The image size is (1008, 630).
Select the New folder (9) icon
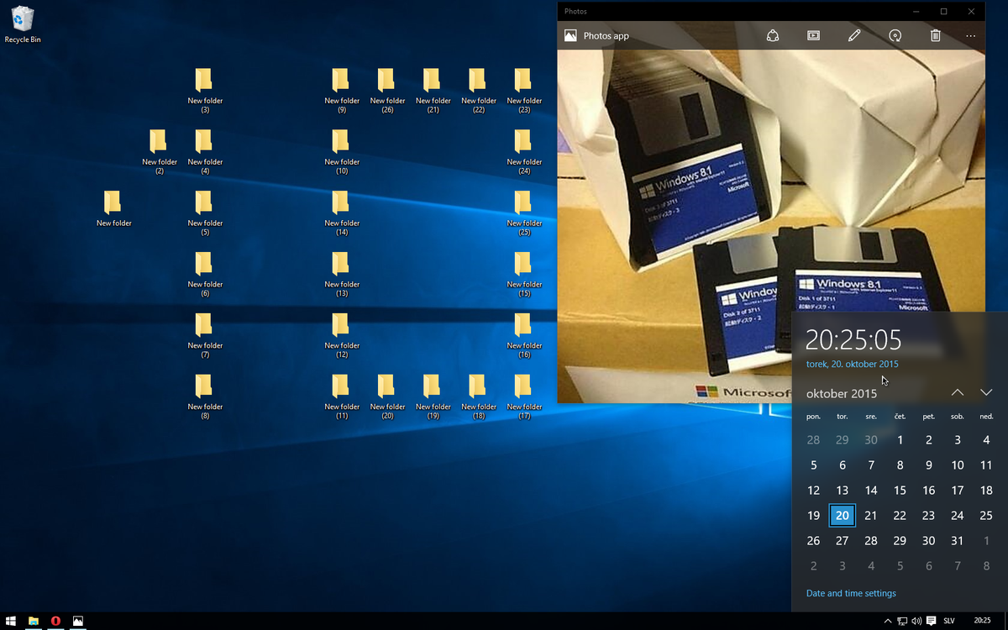[x=341, y=91]
